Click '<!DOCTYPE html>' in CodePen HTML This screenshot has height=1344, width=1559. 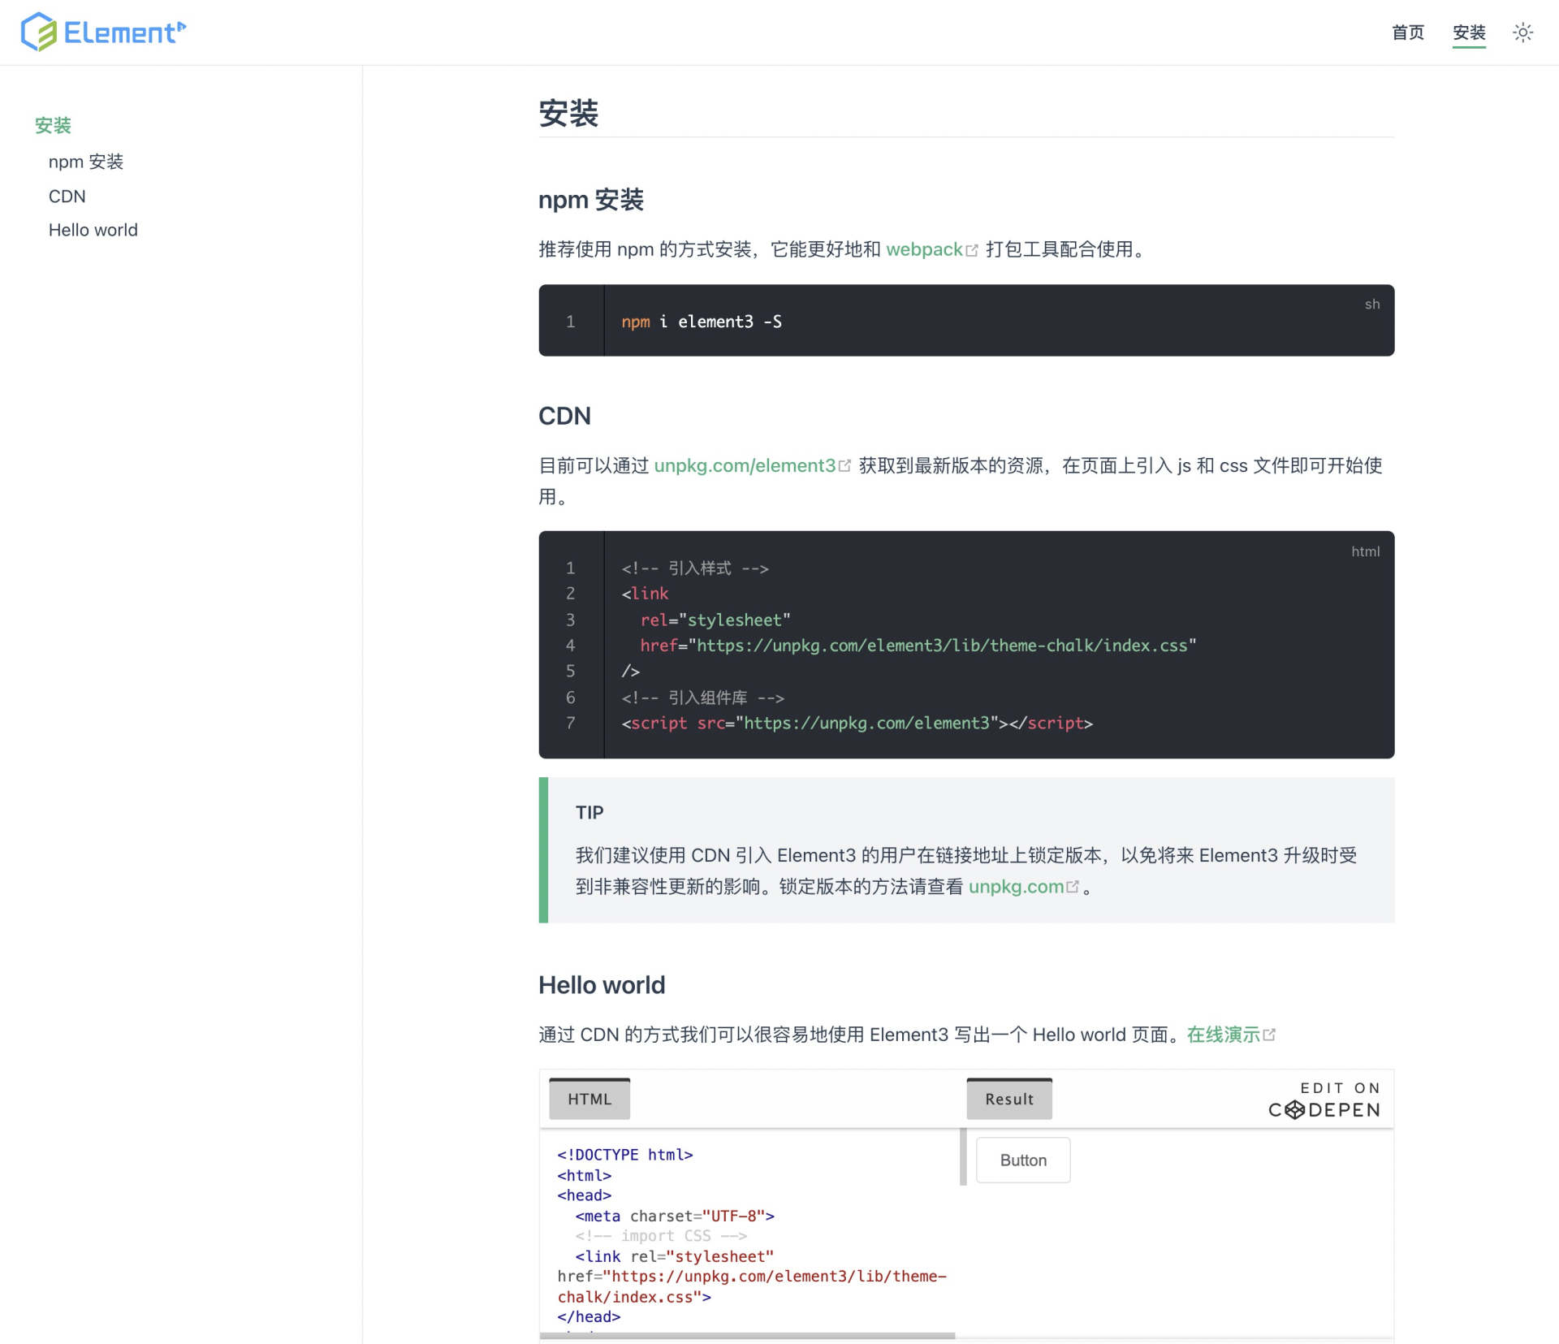[x=625, y=1155]
